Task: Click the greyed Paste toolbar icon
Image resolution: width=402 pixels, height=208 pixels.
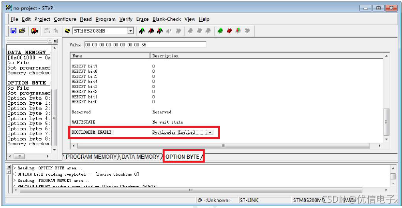Action: coord(56,31)
